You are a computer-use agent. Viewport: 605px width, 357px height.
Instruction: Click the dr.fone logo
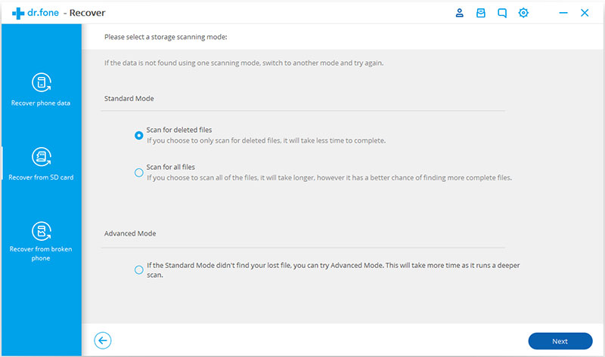pyautogui.click(x=36, y=13)
